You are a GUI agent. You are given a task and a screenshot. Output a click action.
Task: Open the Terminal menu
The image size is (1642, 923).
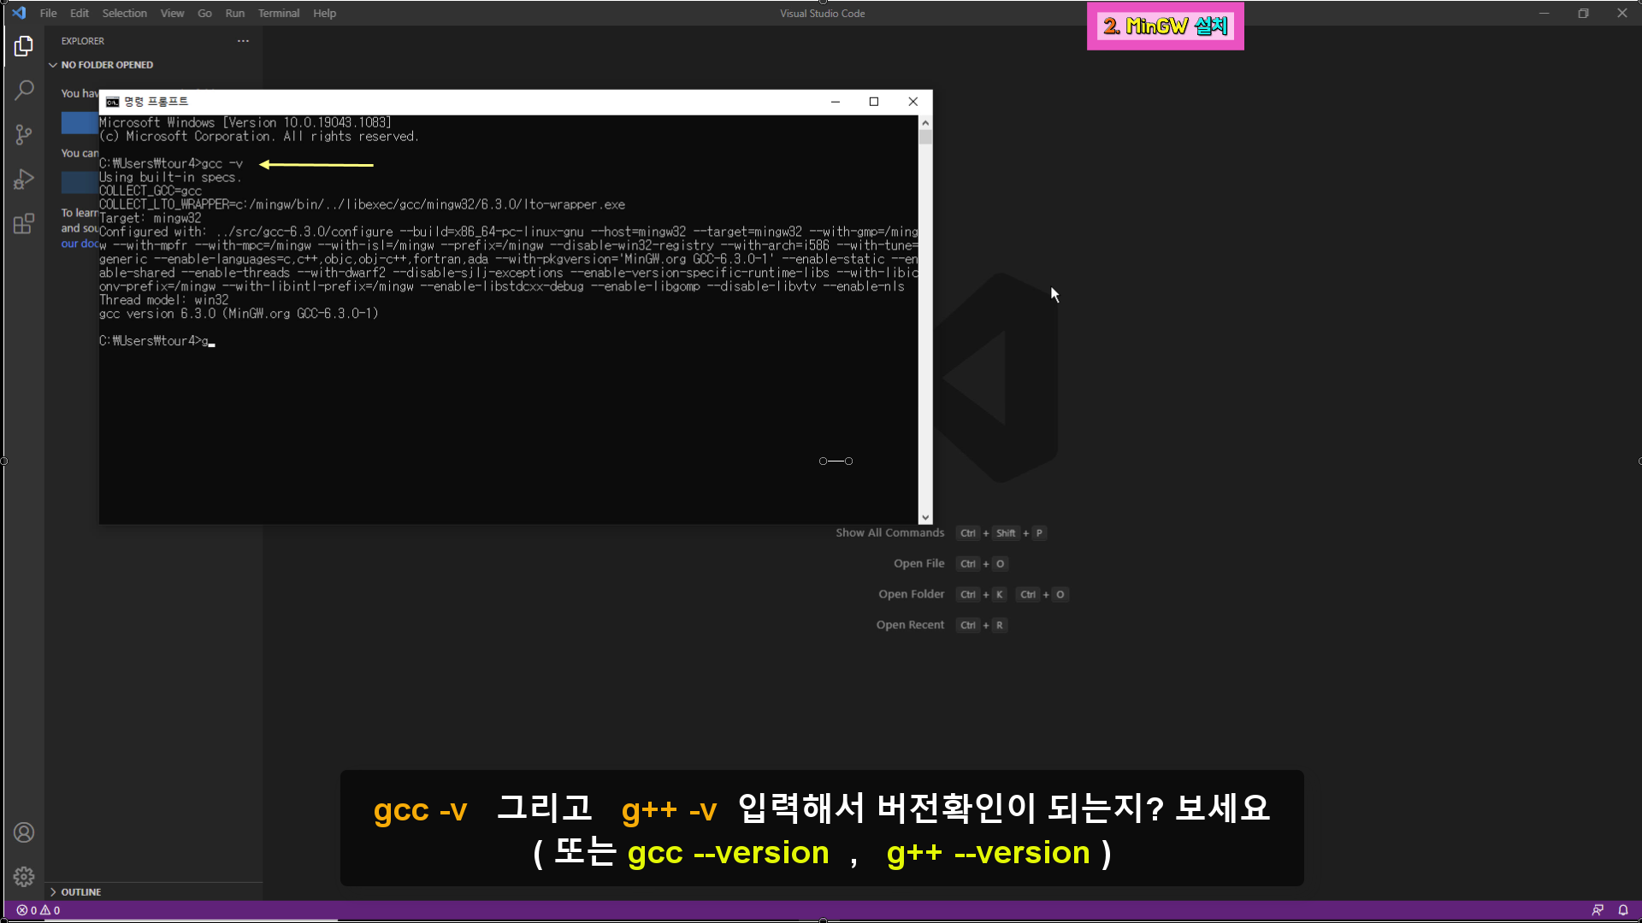click(x=279, y=14)
